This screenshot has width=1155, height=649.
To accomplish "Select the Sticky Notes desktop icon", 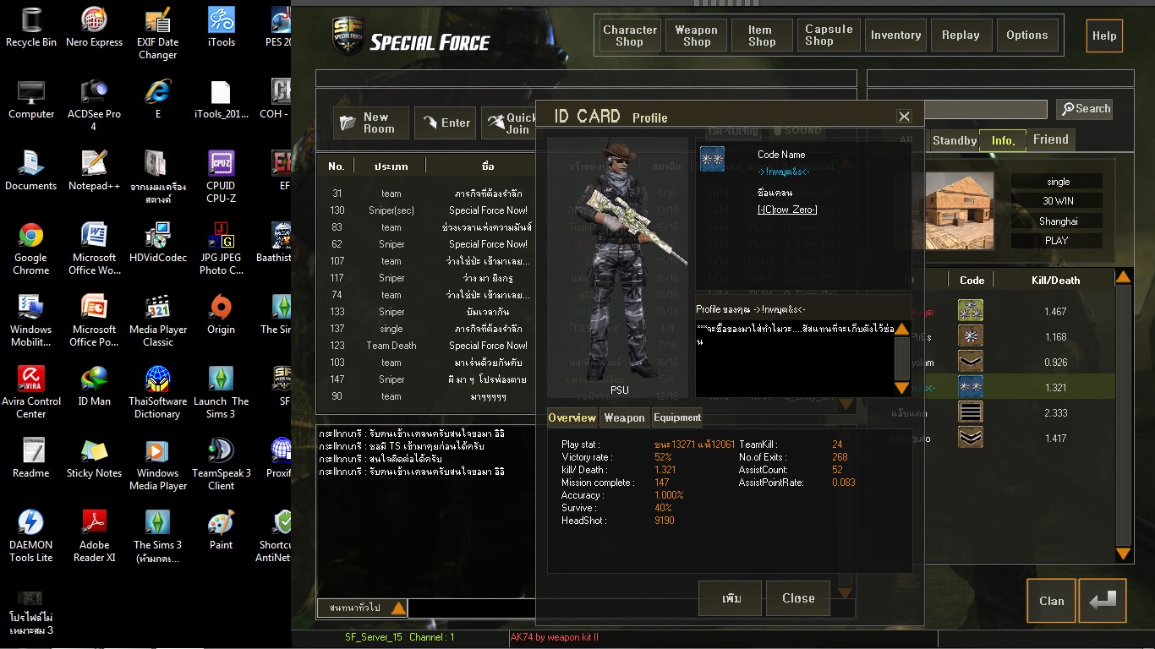I will (x=94, y=458).
